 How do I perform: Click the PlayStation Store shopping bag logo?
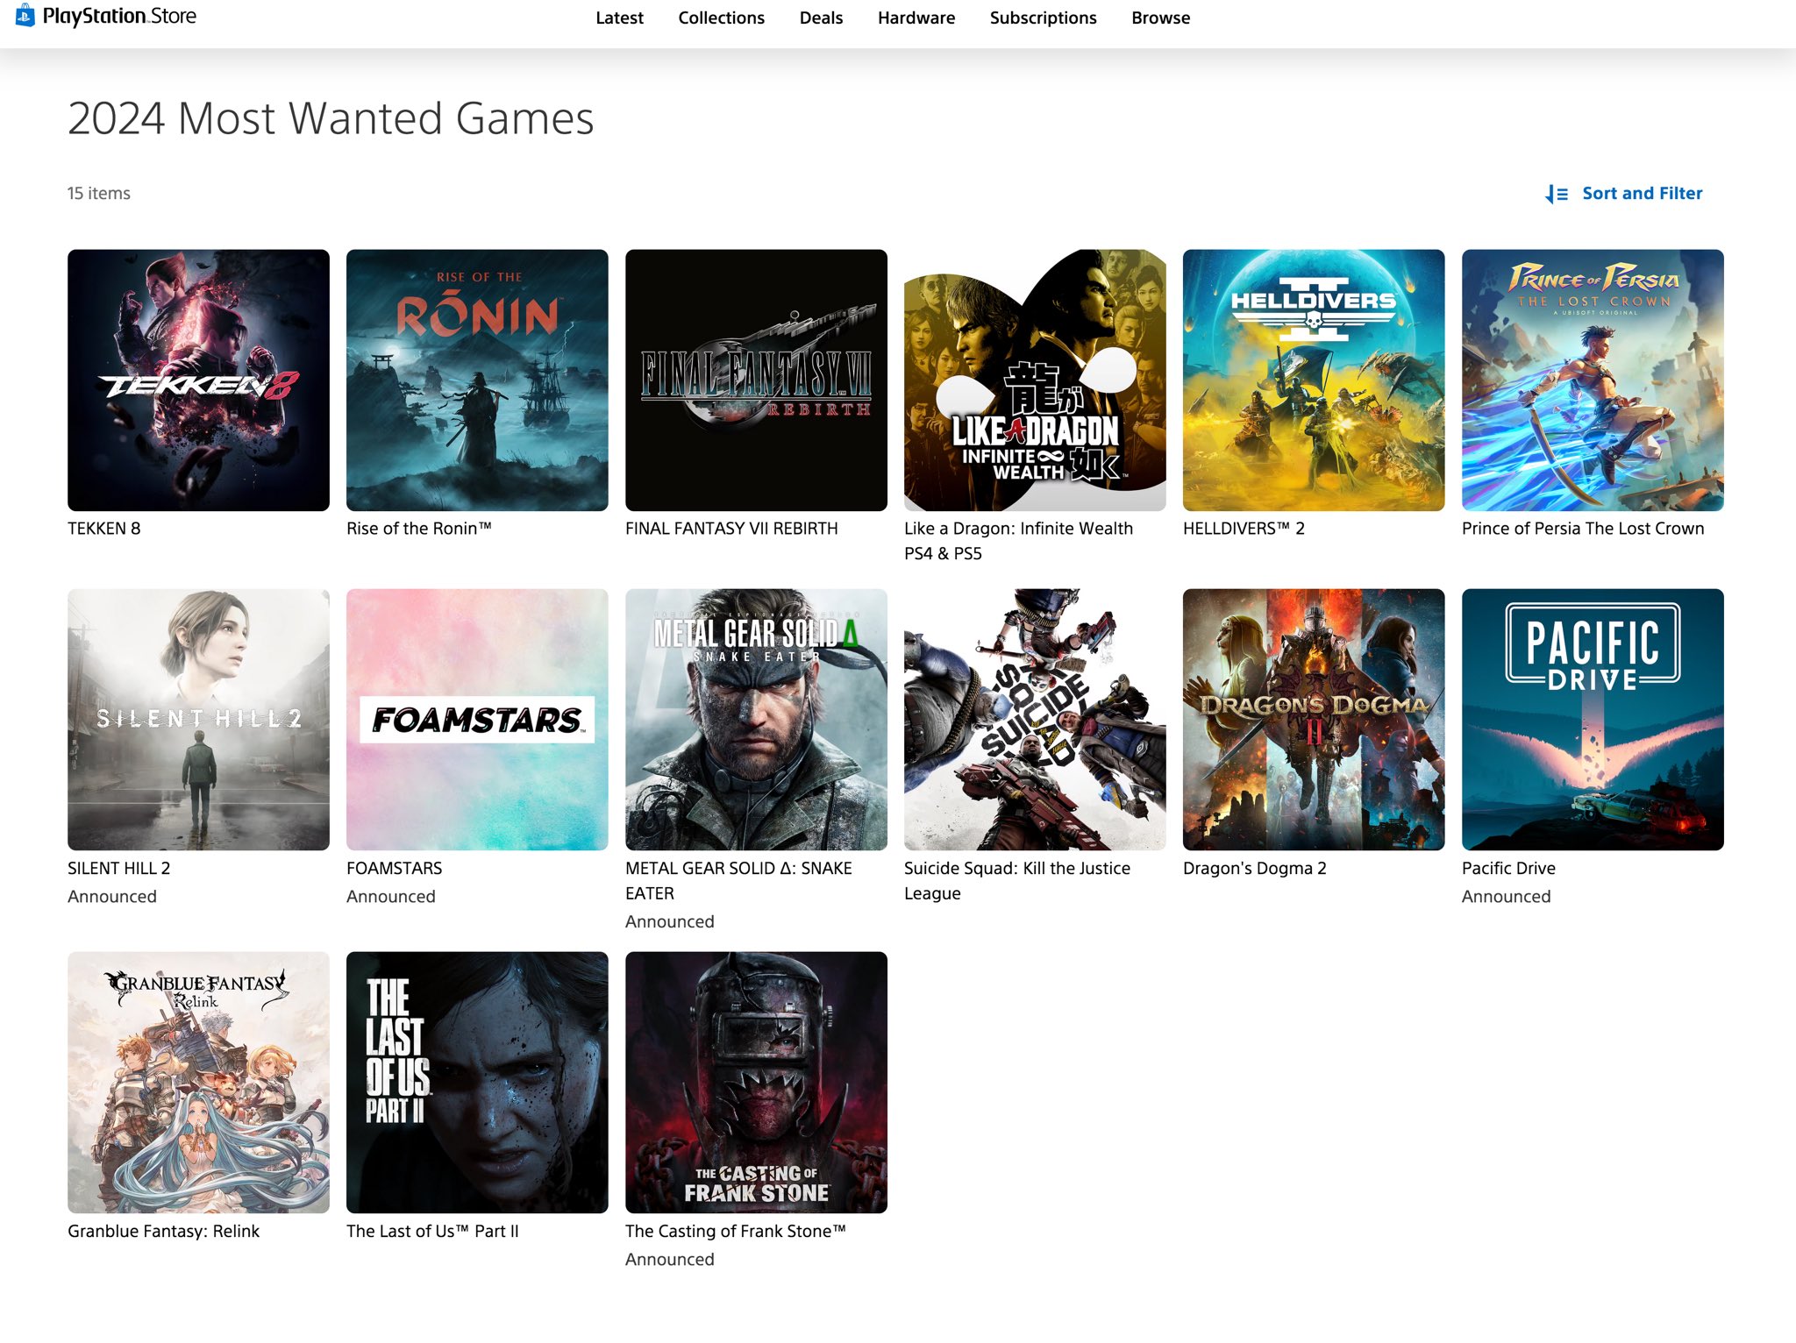click(x=25, y=15)
